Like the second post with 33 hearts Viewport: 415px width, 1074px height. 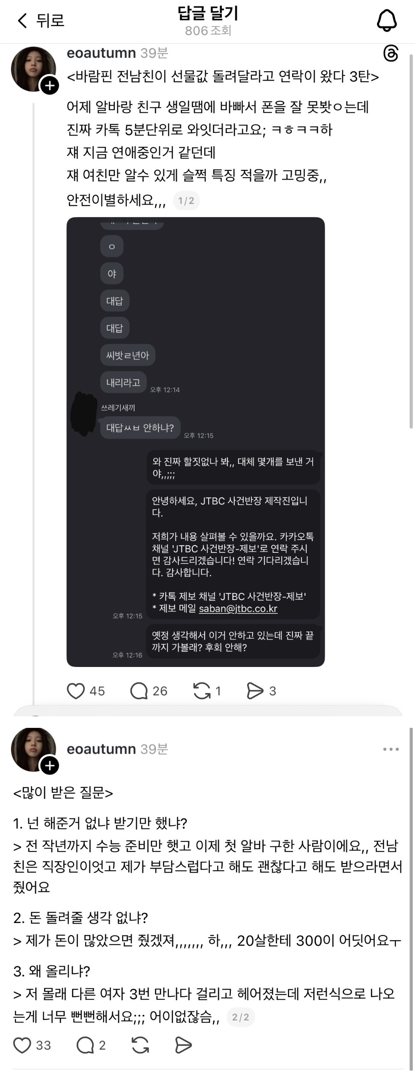22,1045
